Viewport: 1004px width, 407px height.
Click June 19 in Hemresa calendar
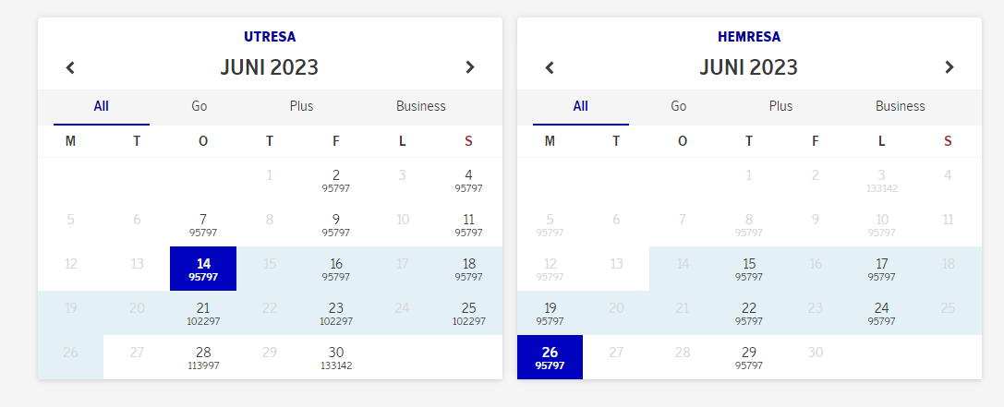point(550,313)
